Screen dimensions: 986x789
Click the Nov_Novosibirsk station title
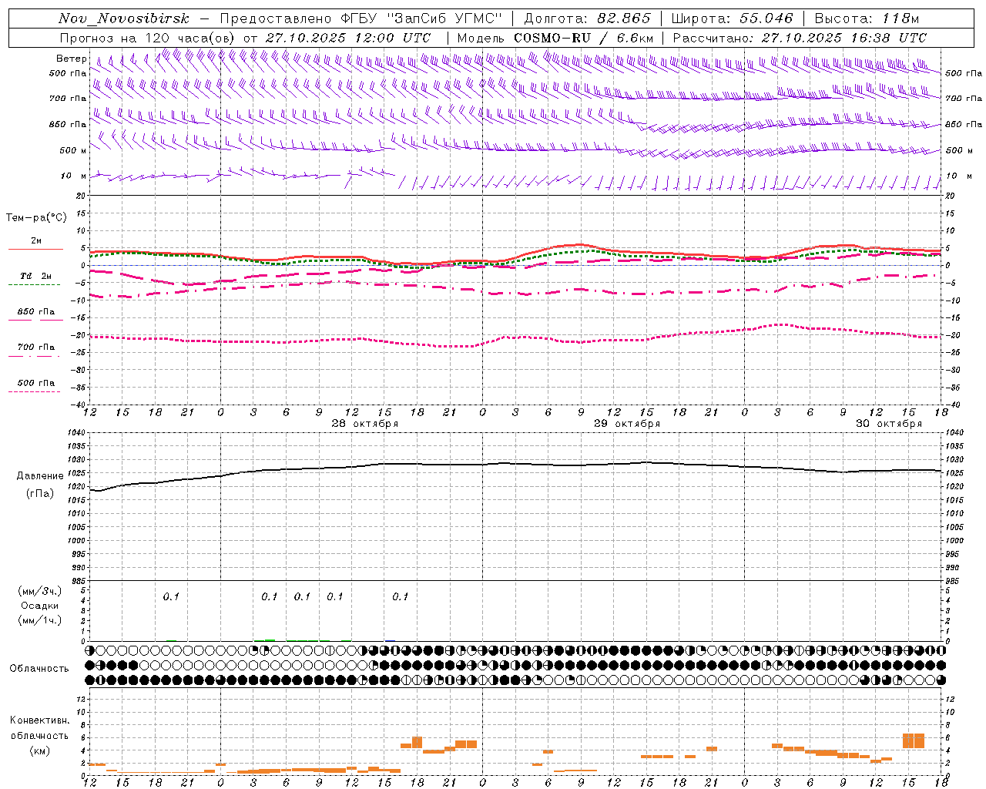tap(123, 18)
